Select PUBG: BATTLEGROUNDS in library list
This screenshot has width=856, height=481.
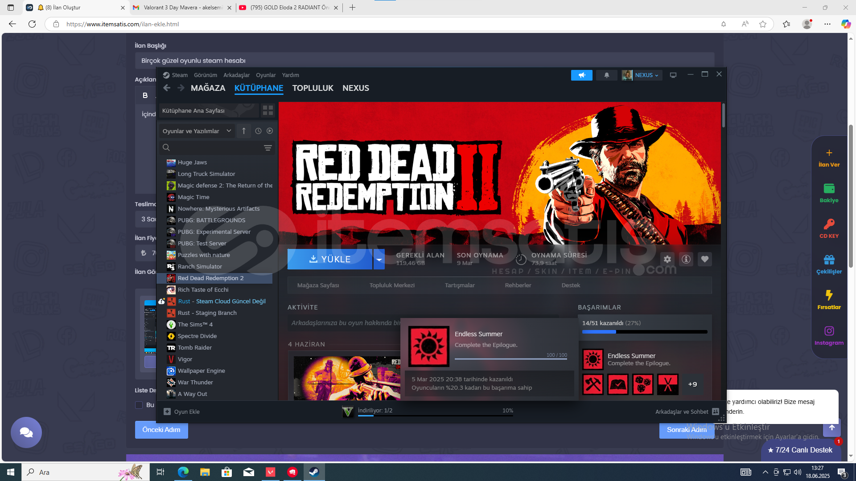pos(212,220)
